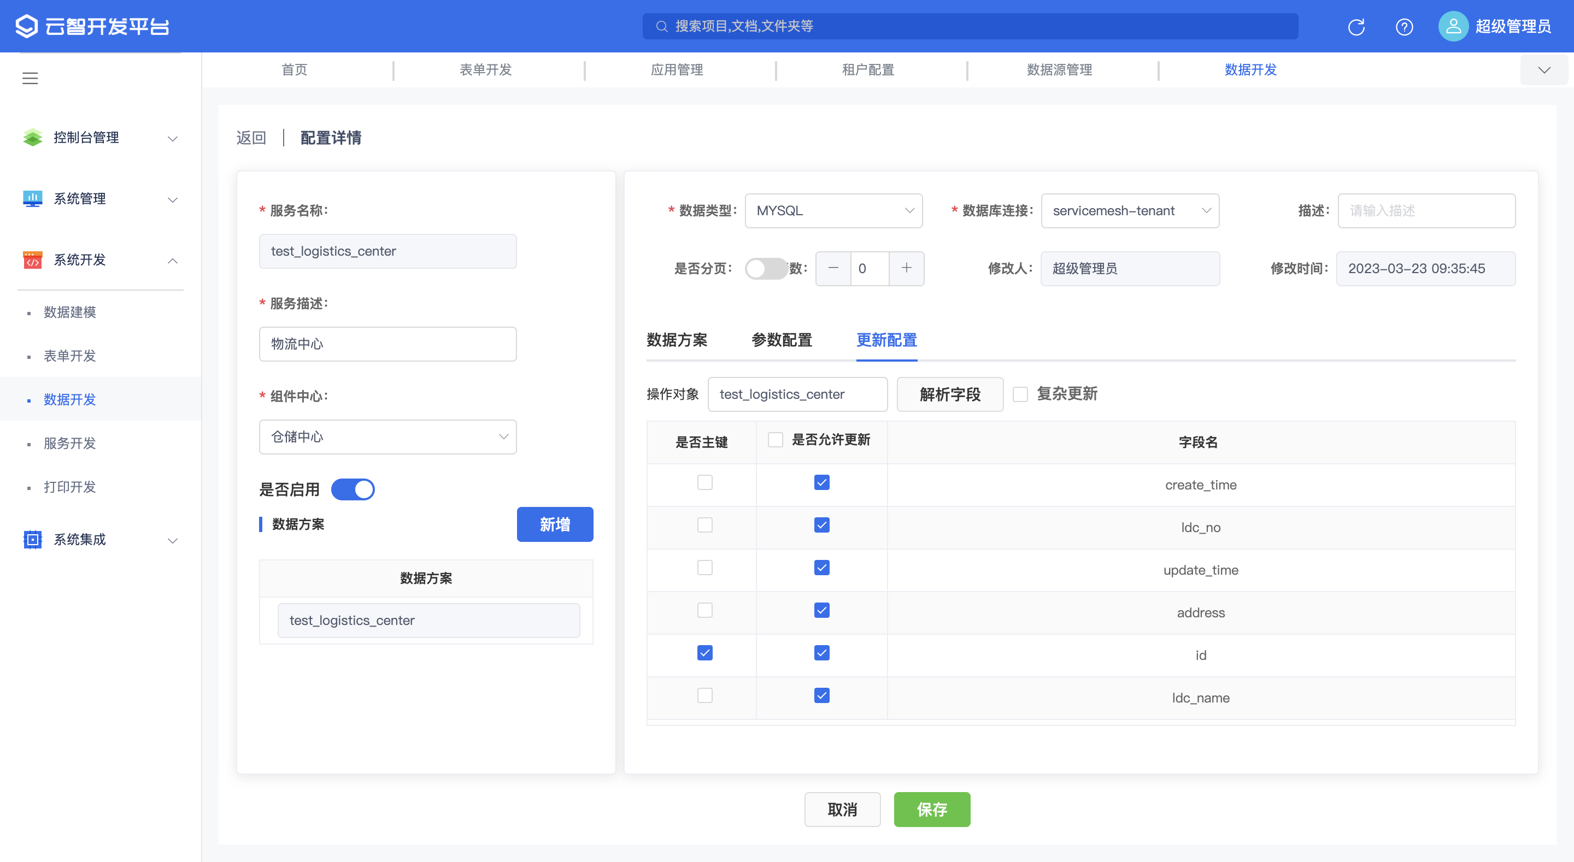Uncheck allow update for create_time
The image size is (1574, 862).
[821, 483]
